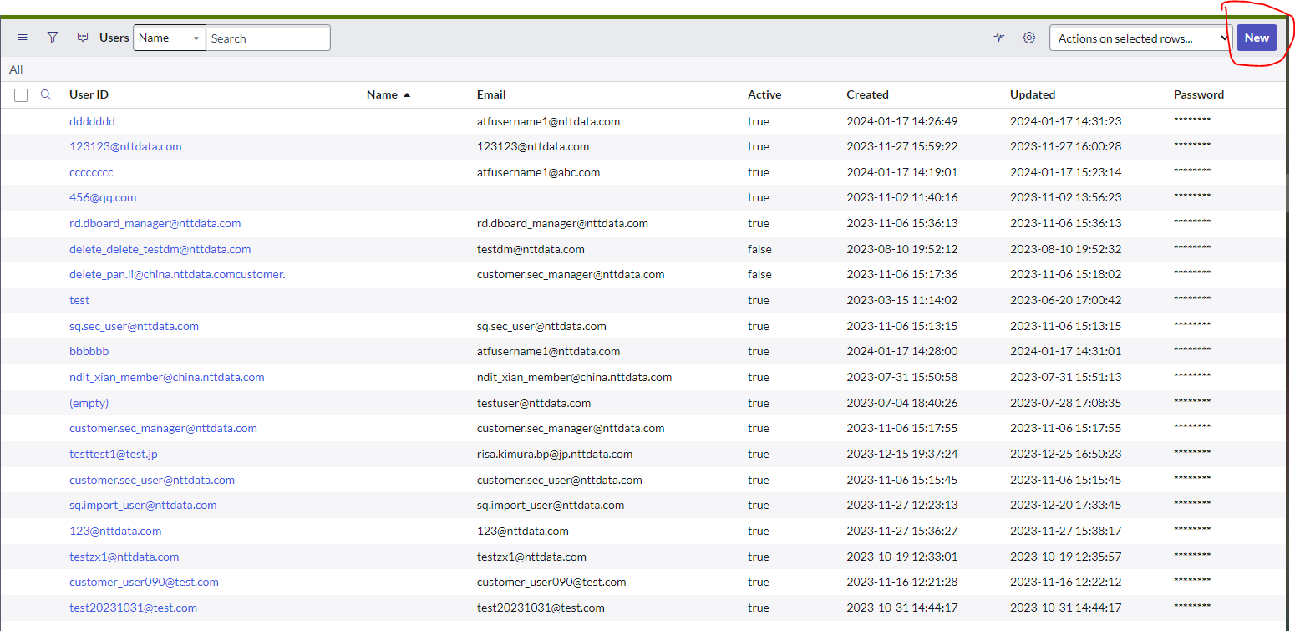Open the activity stream icon beside Users

point(83,38)
